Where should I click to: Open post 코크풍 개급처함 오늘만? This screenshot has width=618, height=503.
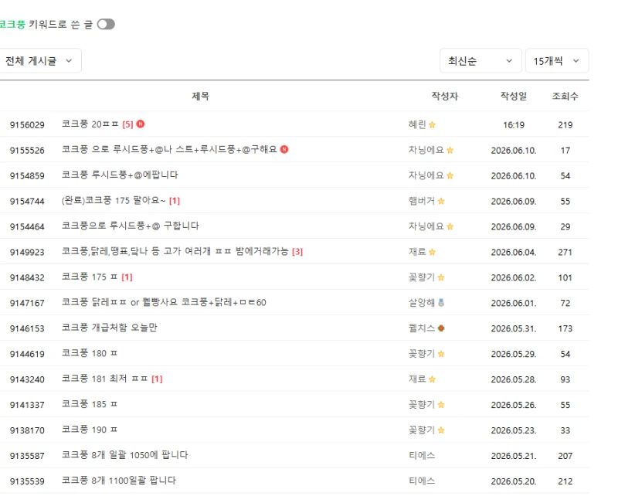110,328
